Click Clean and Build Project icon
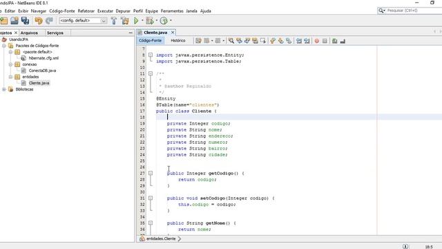The height and width of the screenshot is (249, 442). (x=124, y=21)
